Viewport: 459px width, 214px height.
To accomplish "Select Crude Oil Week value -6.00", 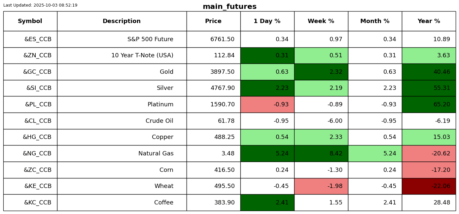I will [335, 121].
